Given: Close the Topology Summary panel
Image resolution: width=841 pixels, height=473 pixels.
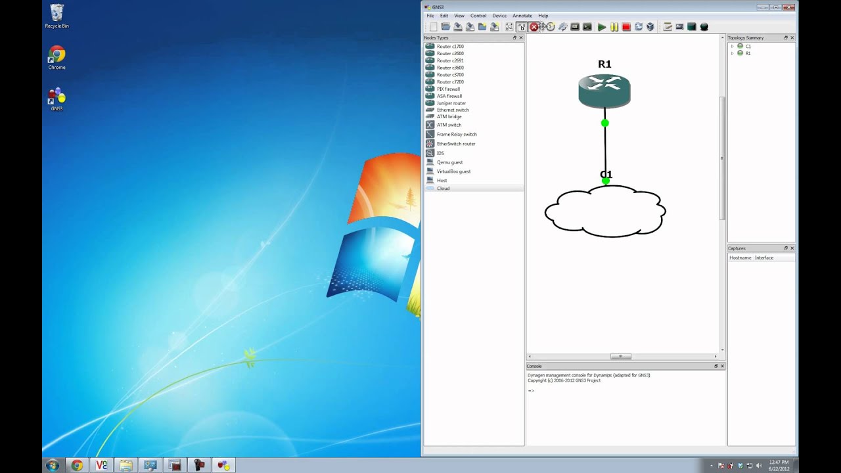Looking at the screenshot, I should coord(792,37).
